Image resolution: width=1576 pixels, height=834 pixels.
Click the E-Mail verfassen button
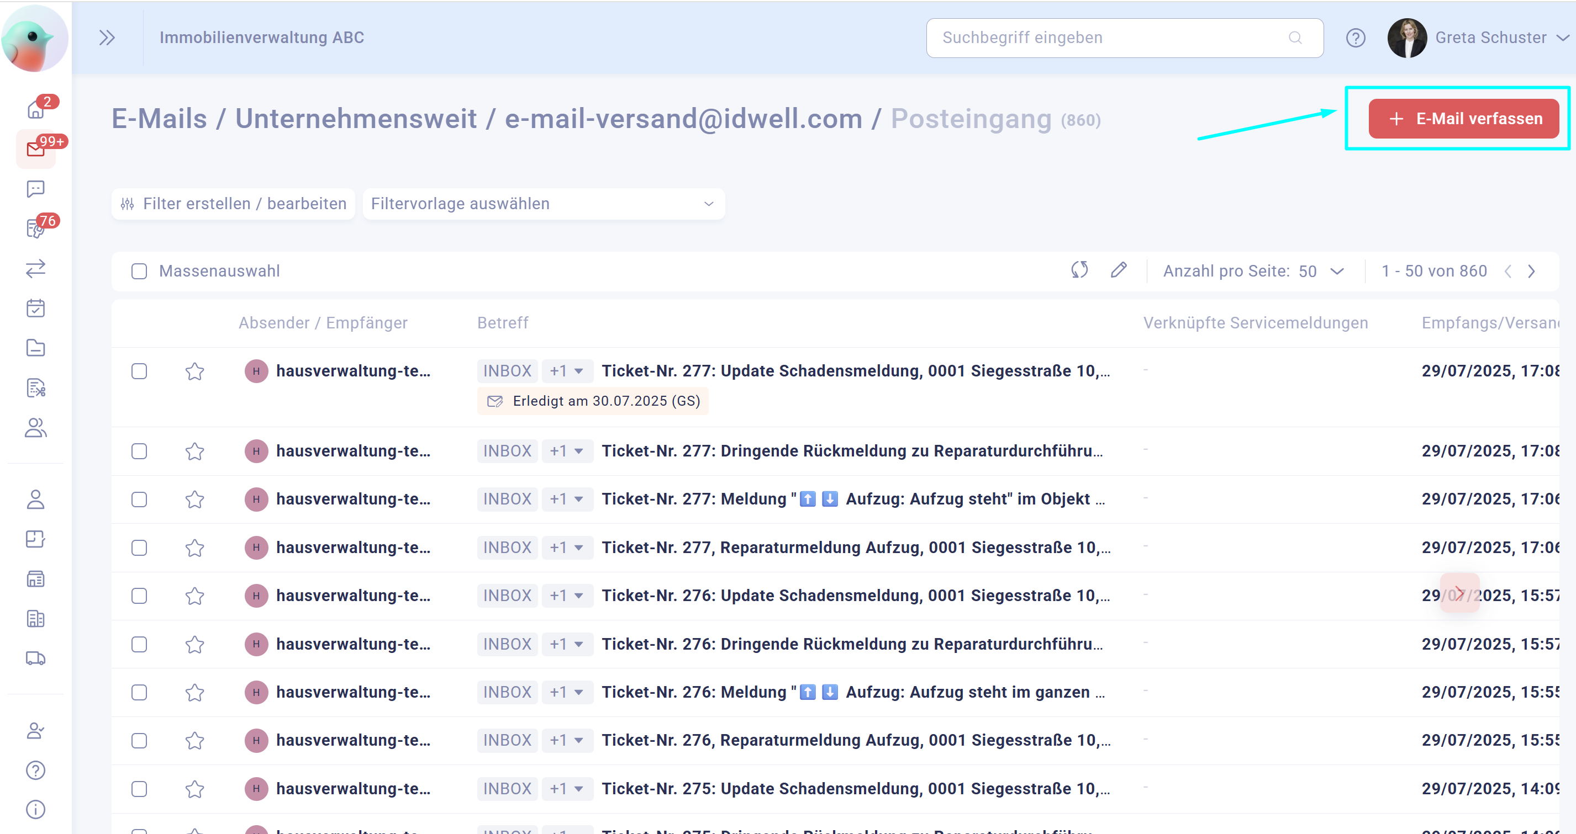click(x=1463, y=119)
